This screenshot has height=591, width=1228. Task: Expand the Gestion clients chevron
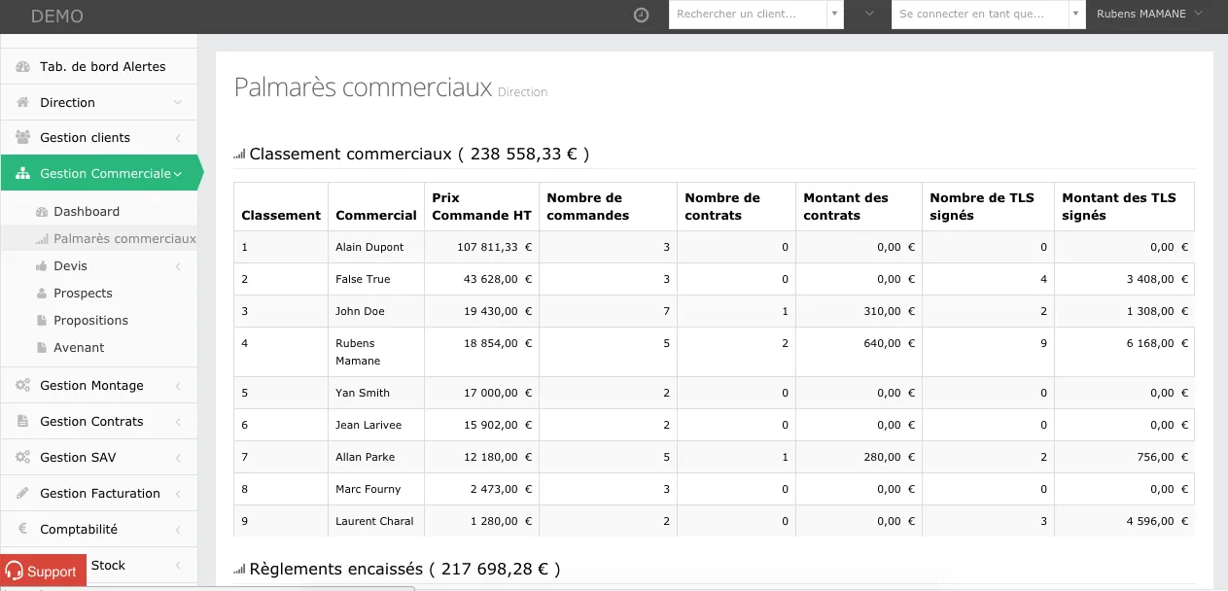point(178,138)
